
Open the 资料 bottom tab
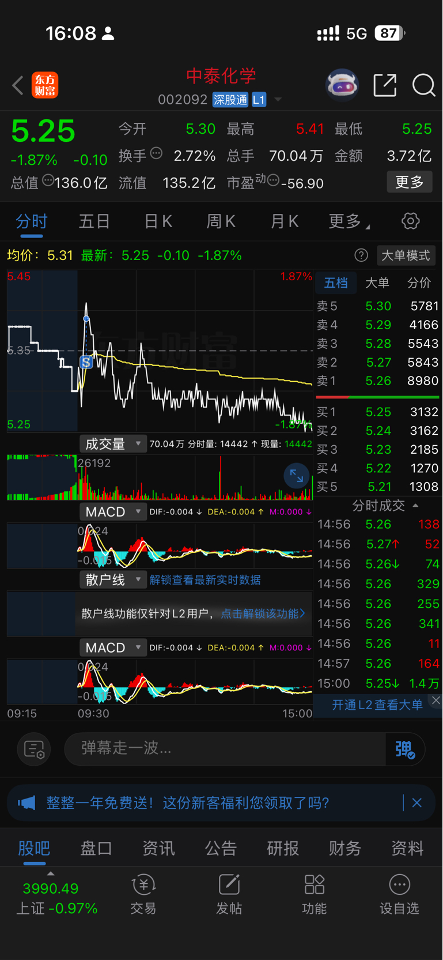click(407, 848)
